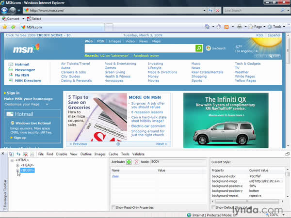This screenshot has width=291, height=218.
Task: Open the Validate menu in Developer Toolbar
Action: tap(139, 154)
